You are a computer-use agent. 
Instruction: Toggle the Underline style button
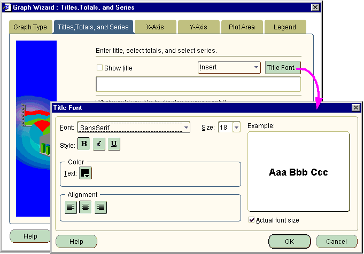[114, 144]
